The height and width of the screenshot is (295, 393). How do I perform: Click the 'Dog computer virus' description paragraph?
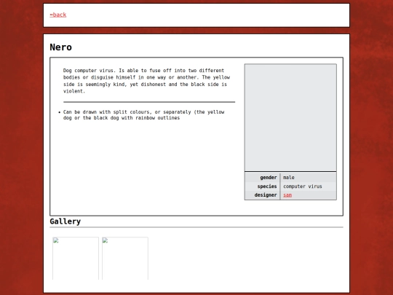[146, 81]
